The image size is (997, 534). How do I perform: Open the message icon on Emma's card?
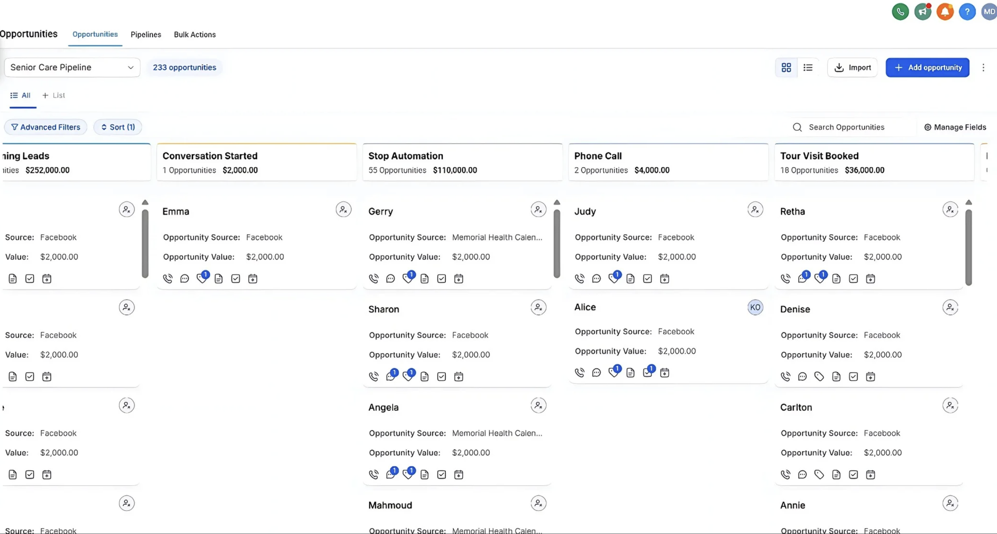pyautogui.click(x=185, y=278)
